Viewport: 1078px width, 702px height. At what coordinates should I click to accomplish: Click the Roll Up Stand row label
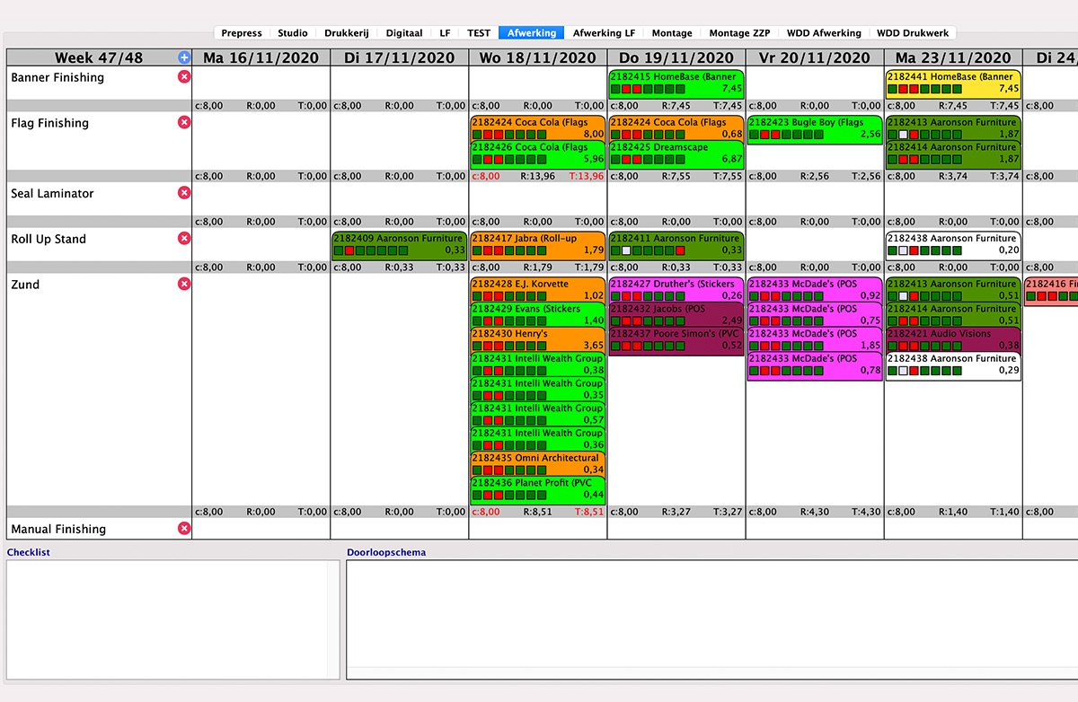49,239
